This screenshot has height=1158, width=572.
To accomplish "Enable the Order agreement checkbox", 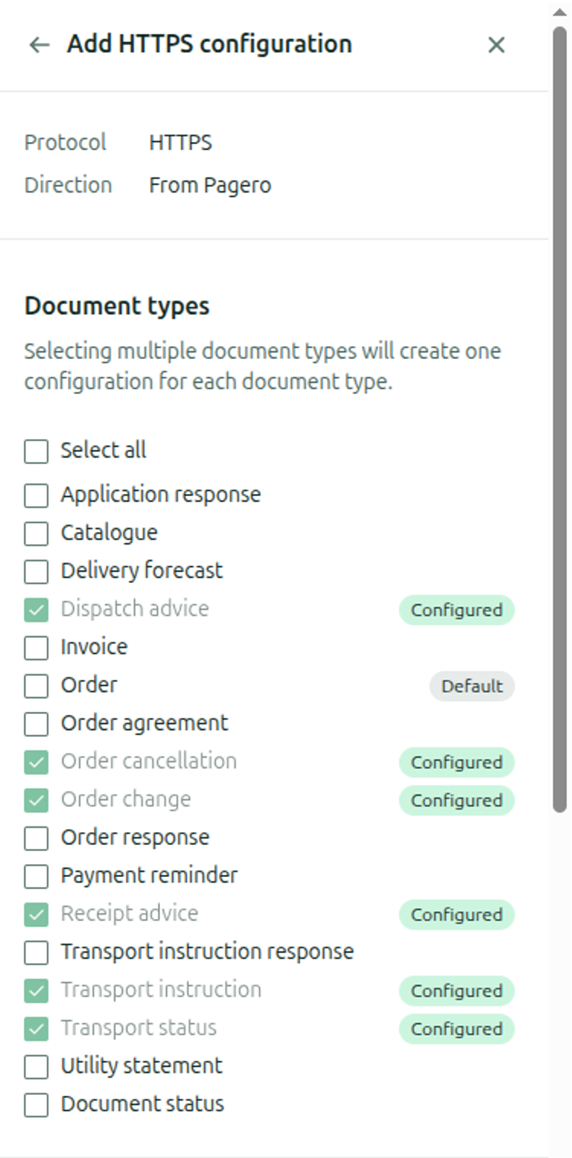I will tap(36, 723).
